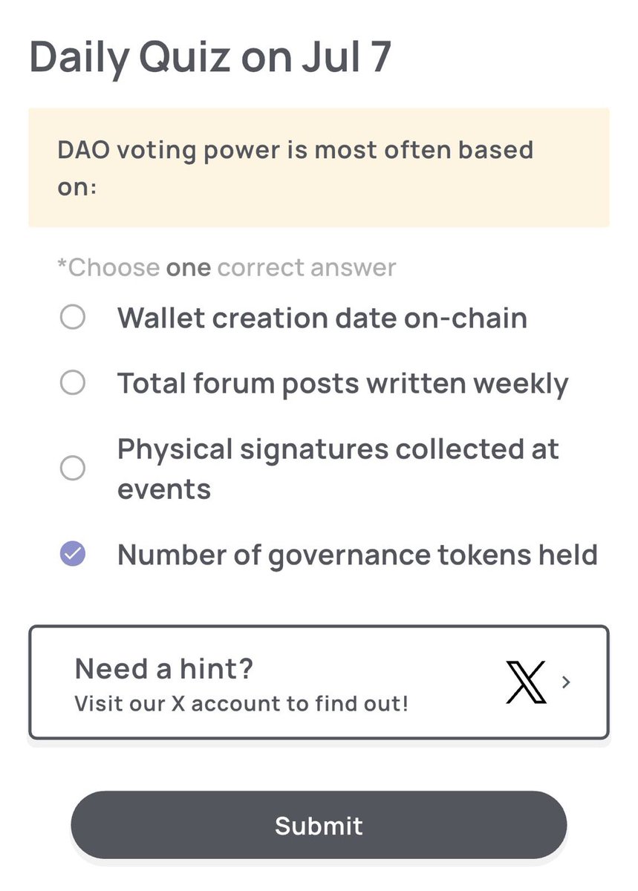Follow the Visit our X account link text
The image size is (638, 891).
(x=241, y=703)
